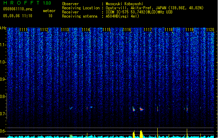
Task: Click the 1120 time marker
Action: [210, 30]
